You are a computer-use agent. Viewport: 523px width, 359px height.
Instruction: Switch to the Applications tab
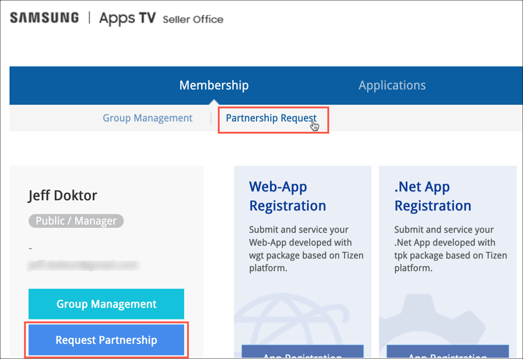point(392,86)
